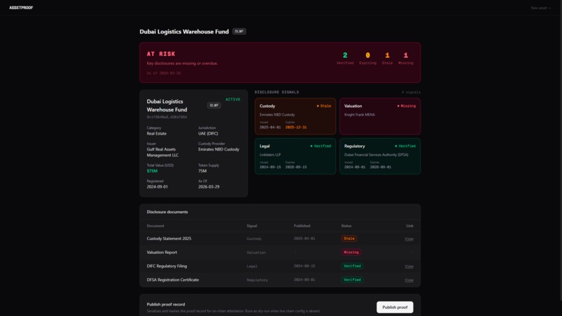Click the Emirates NBD Custody provider value in asset card
The height and width of the screenshot is (316, 562).
pos(219,149)
